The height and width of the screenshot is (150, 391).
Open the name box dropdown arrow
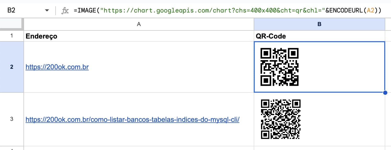pos(47,11)
